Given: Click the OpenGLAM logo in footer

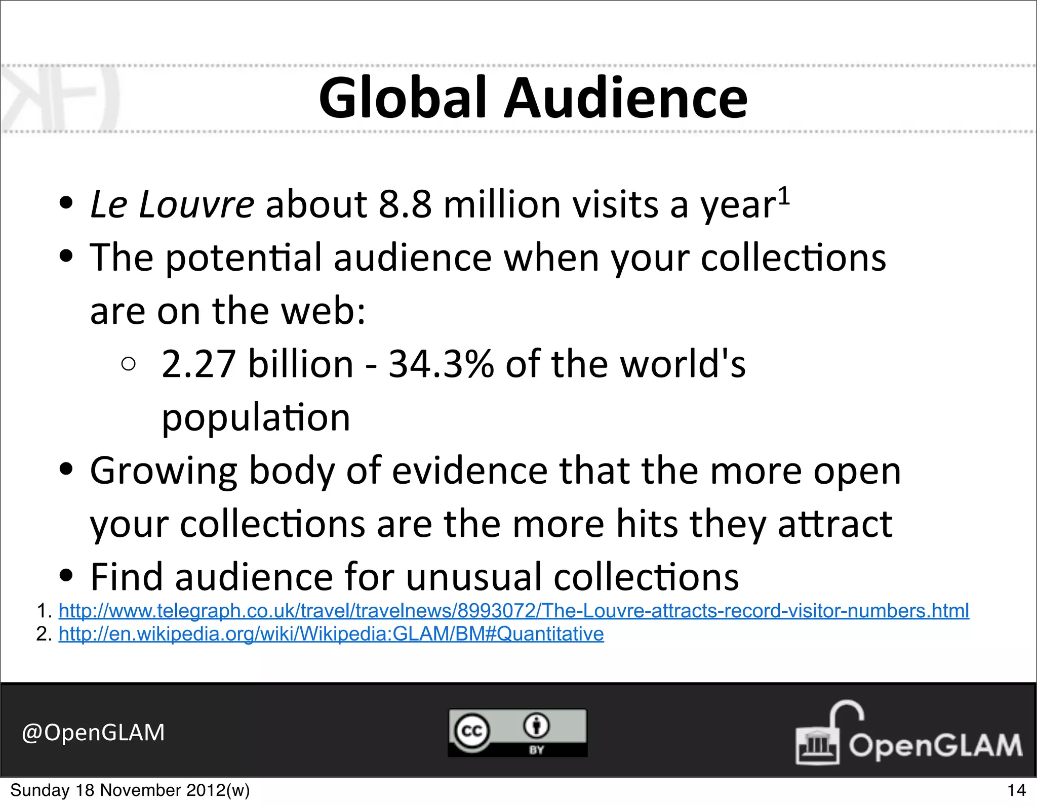Looking at the screenshot, I should point(908,733).
